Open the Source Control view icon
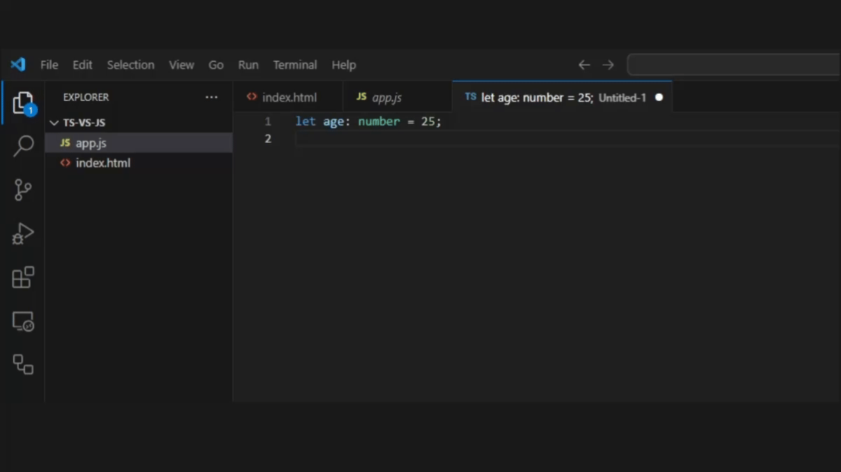This screenshot has height=472, width=841. coord(23,190)
